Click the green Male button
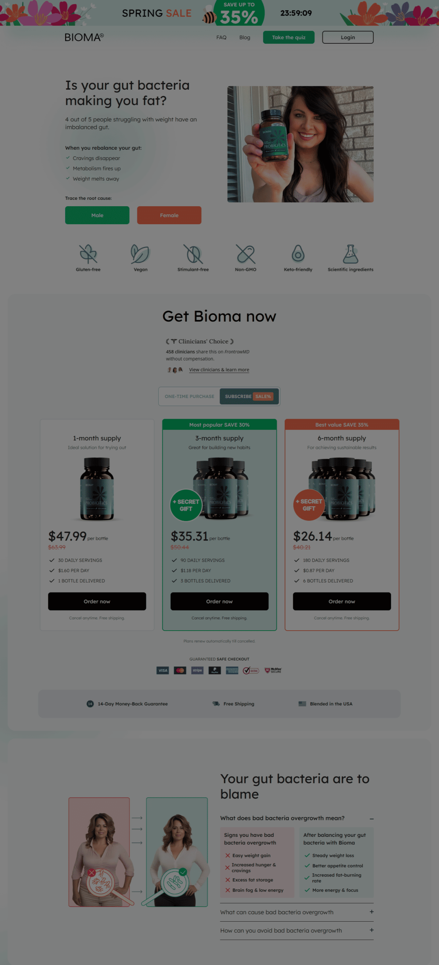 click(x=97, y=215)
